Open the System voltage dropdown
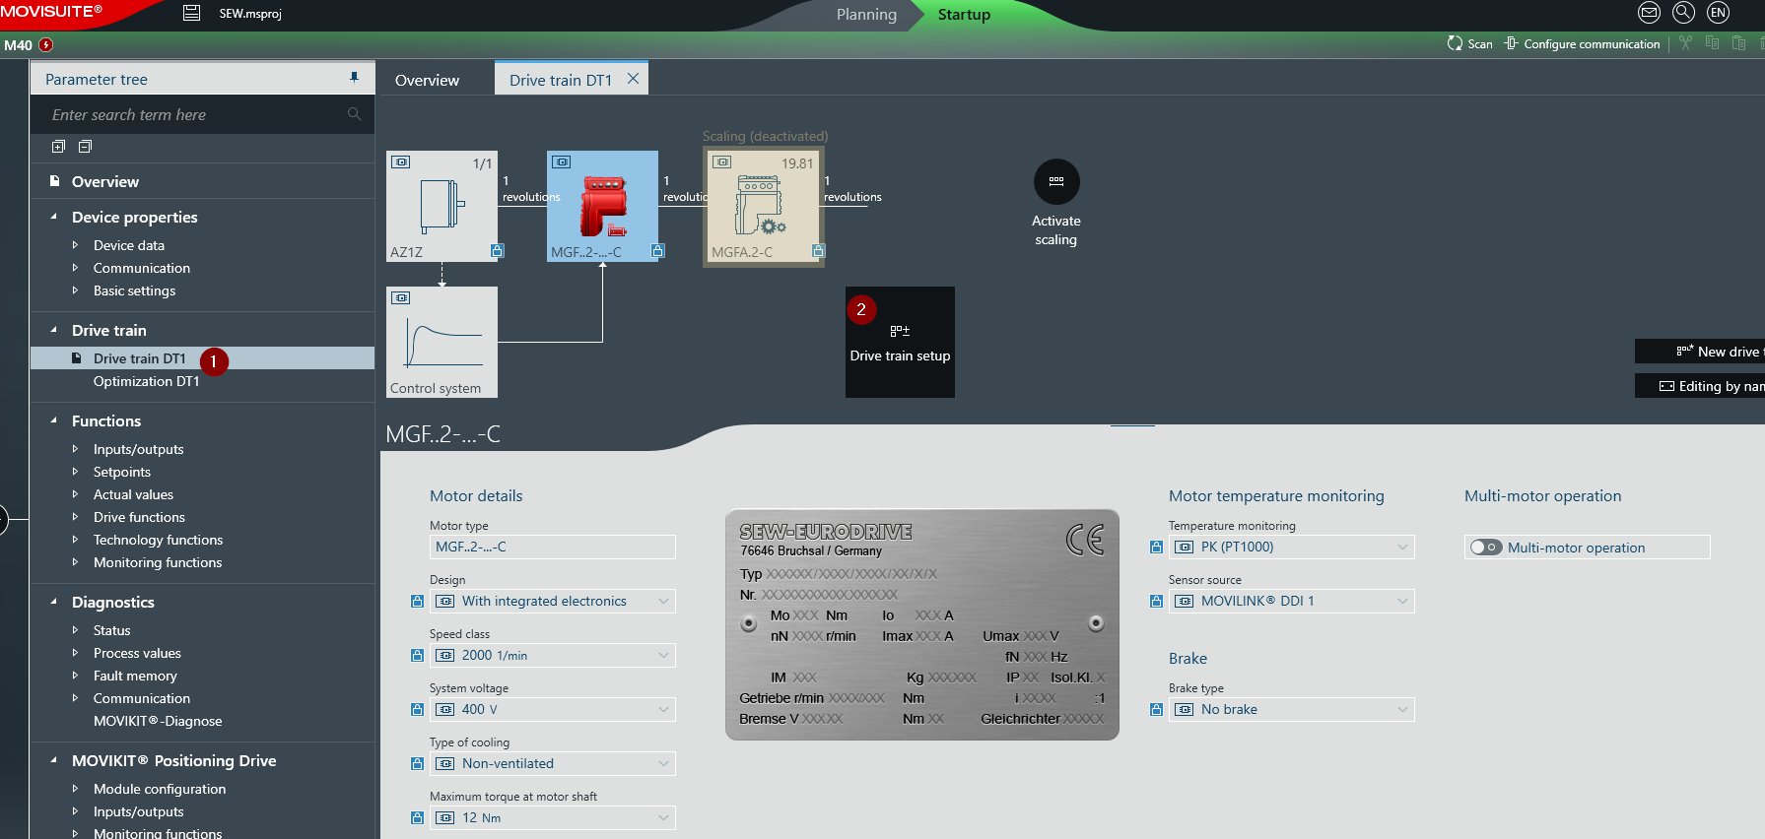Image resolution: width=1765 pixels, height=839 pixels. coord(553,709)
